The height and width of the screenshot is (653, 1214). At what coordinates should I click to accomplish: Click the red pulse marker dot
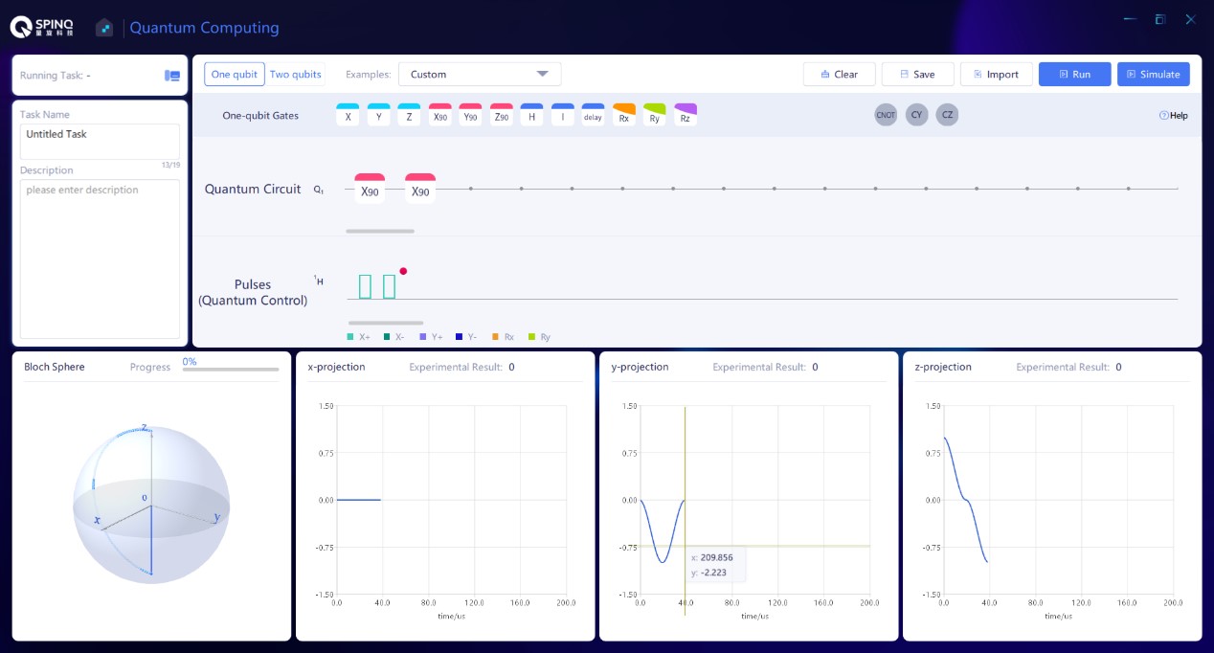tap(403, 271)
